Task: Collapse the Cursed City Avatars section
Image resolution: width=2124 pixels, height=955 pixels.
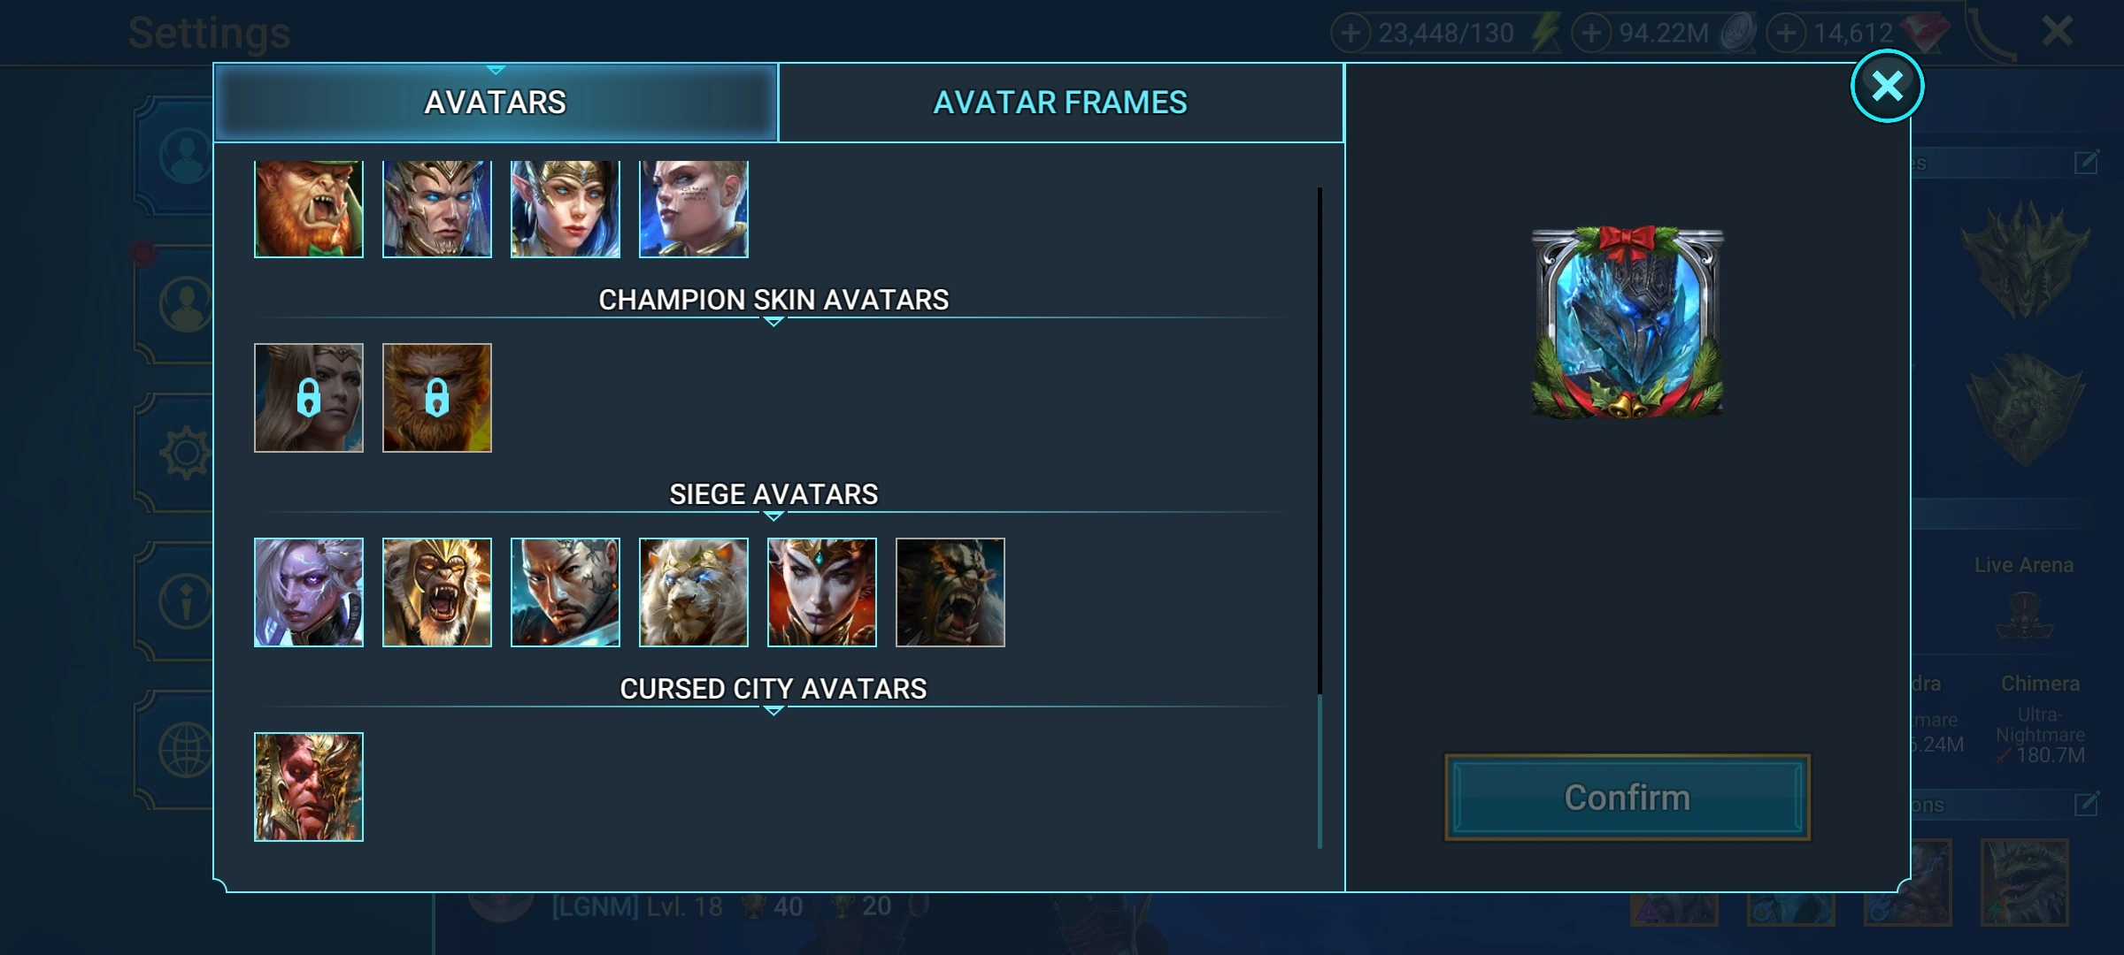Action: (773, 711)
